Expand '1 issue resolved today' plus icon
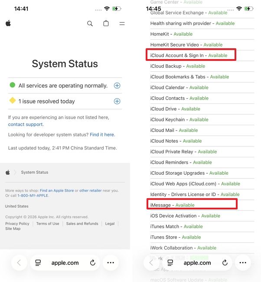This screenshot has width=261, height=282. [x=117, y=101]
